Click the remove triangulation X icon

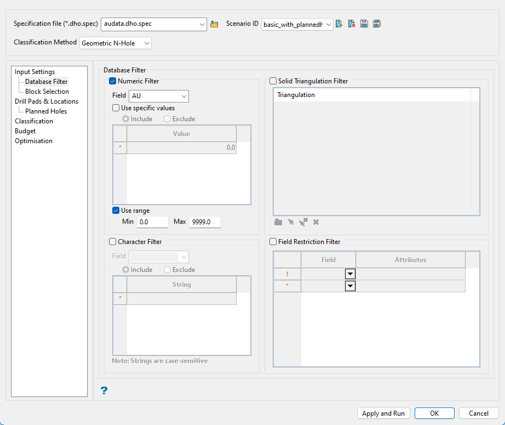[316, 222]
